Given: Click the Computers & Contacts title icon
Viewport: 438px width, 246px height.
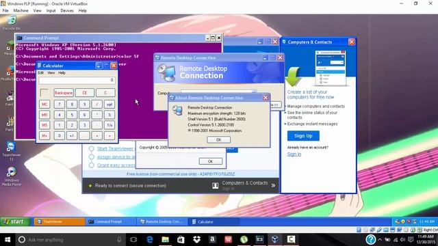Looking at the screenshot, I should [x=284, y=42].
